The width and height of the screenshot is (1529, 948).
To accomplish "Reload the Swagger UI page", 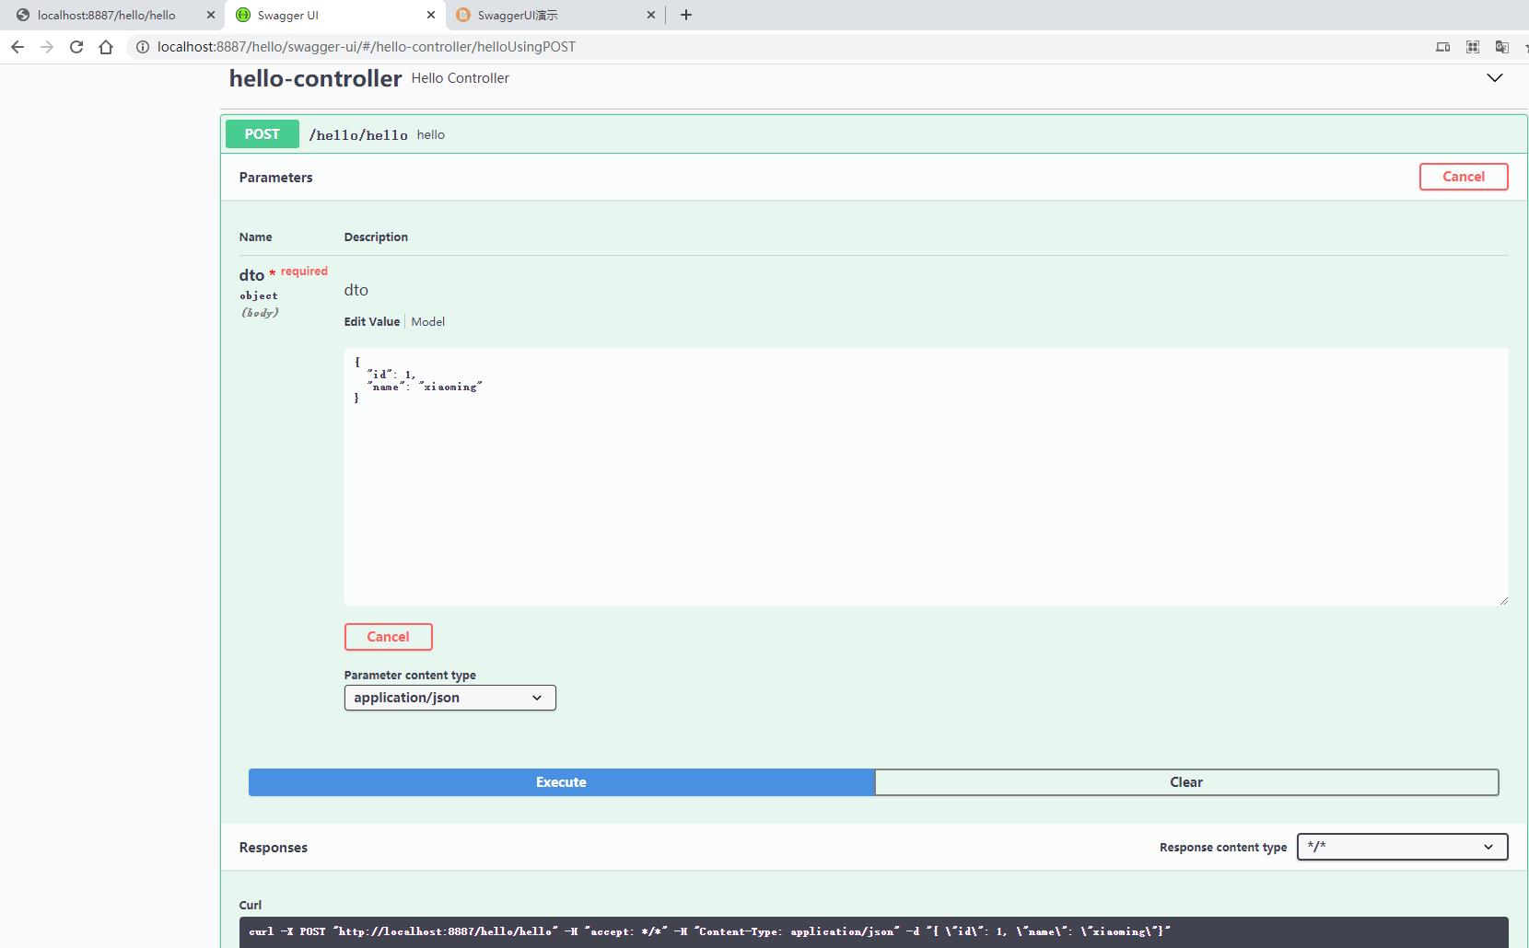I will tap(76, 47).
